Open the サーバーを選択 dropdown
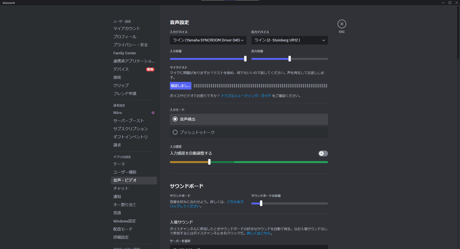 tap(249, 247)
